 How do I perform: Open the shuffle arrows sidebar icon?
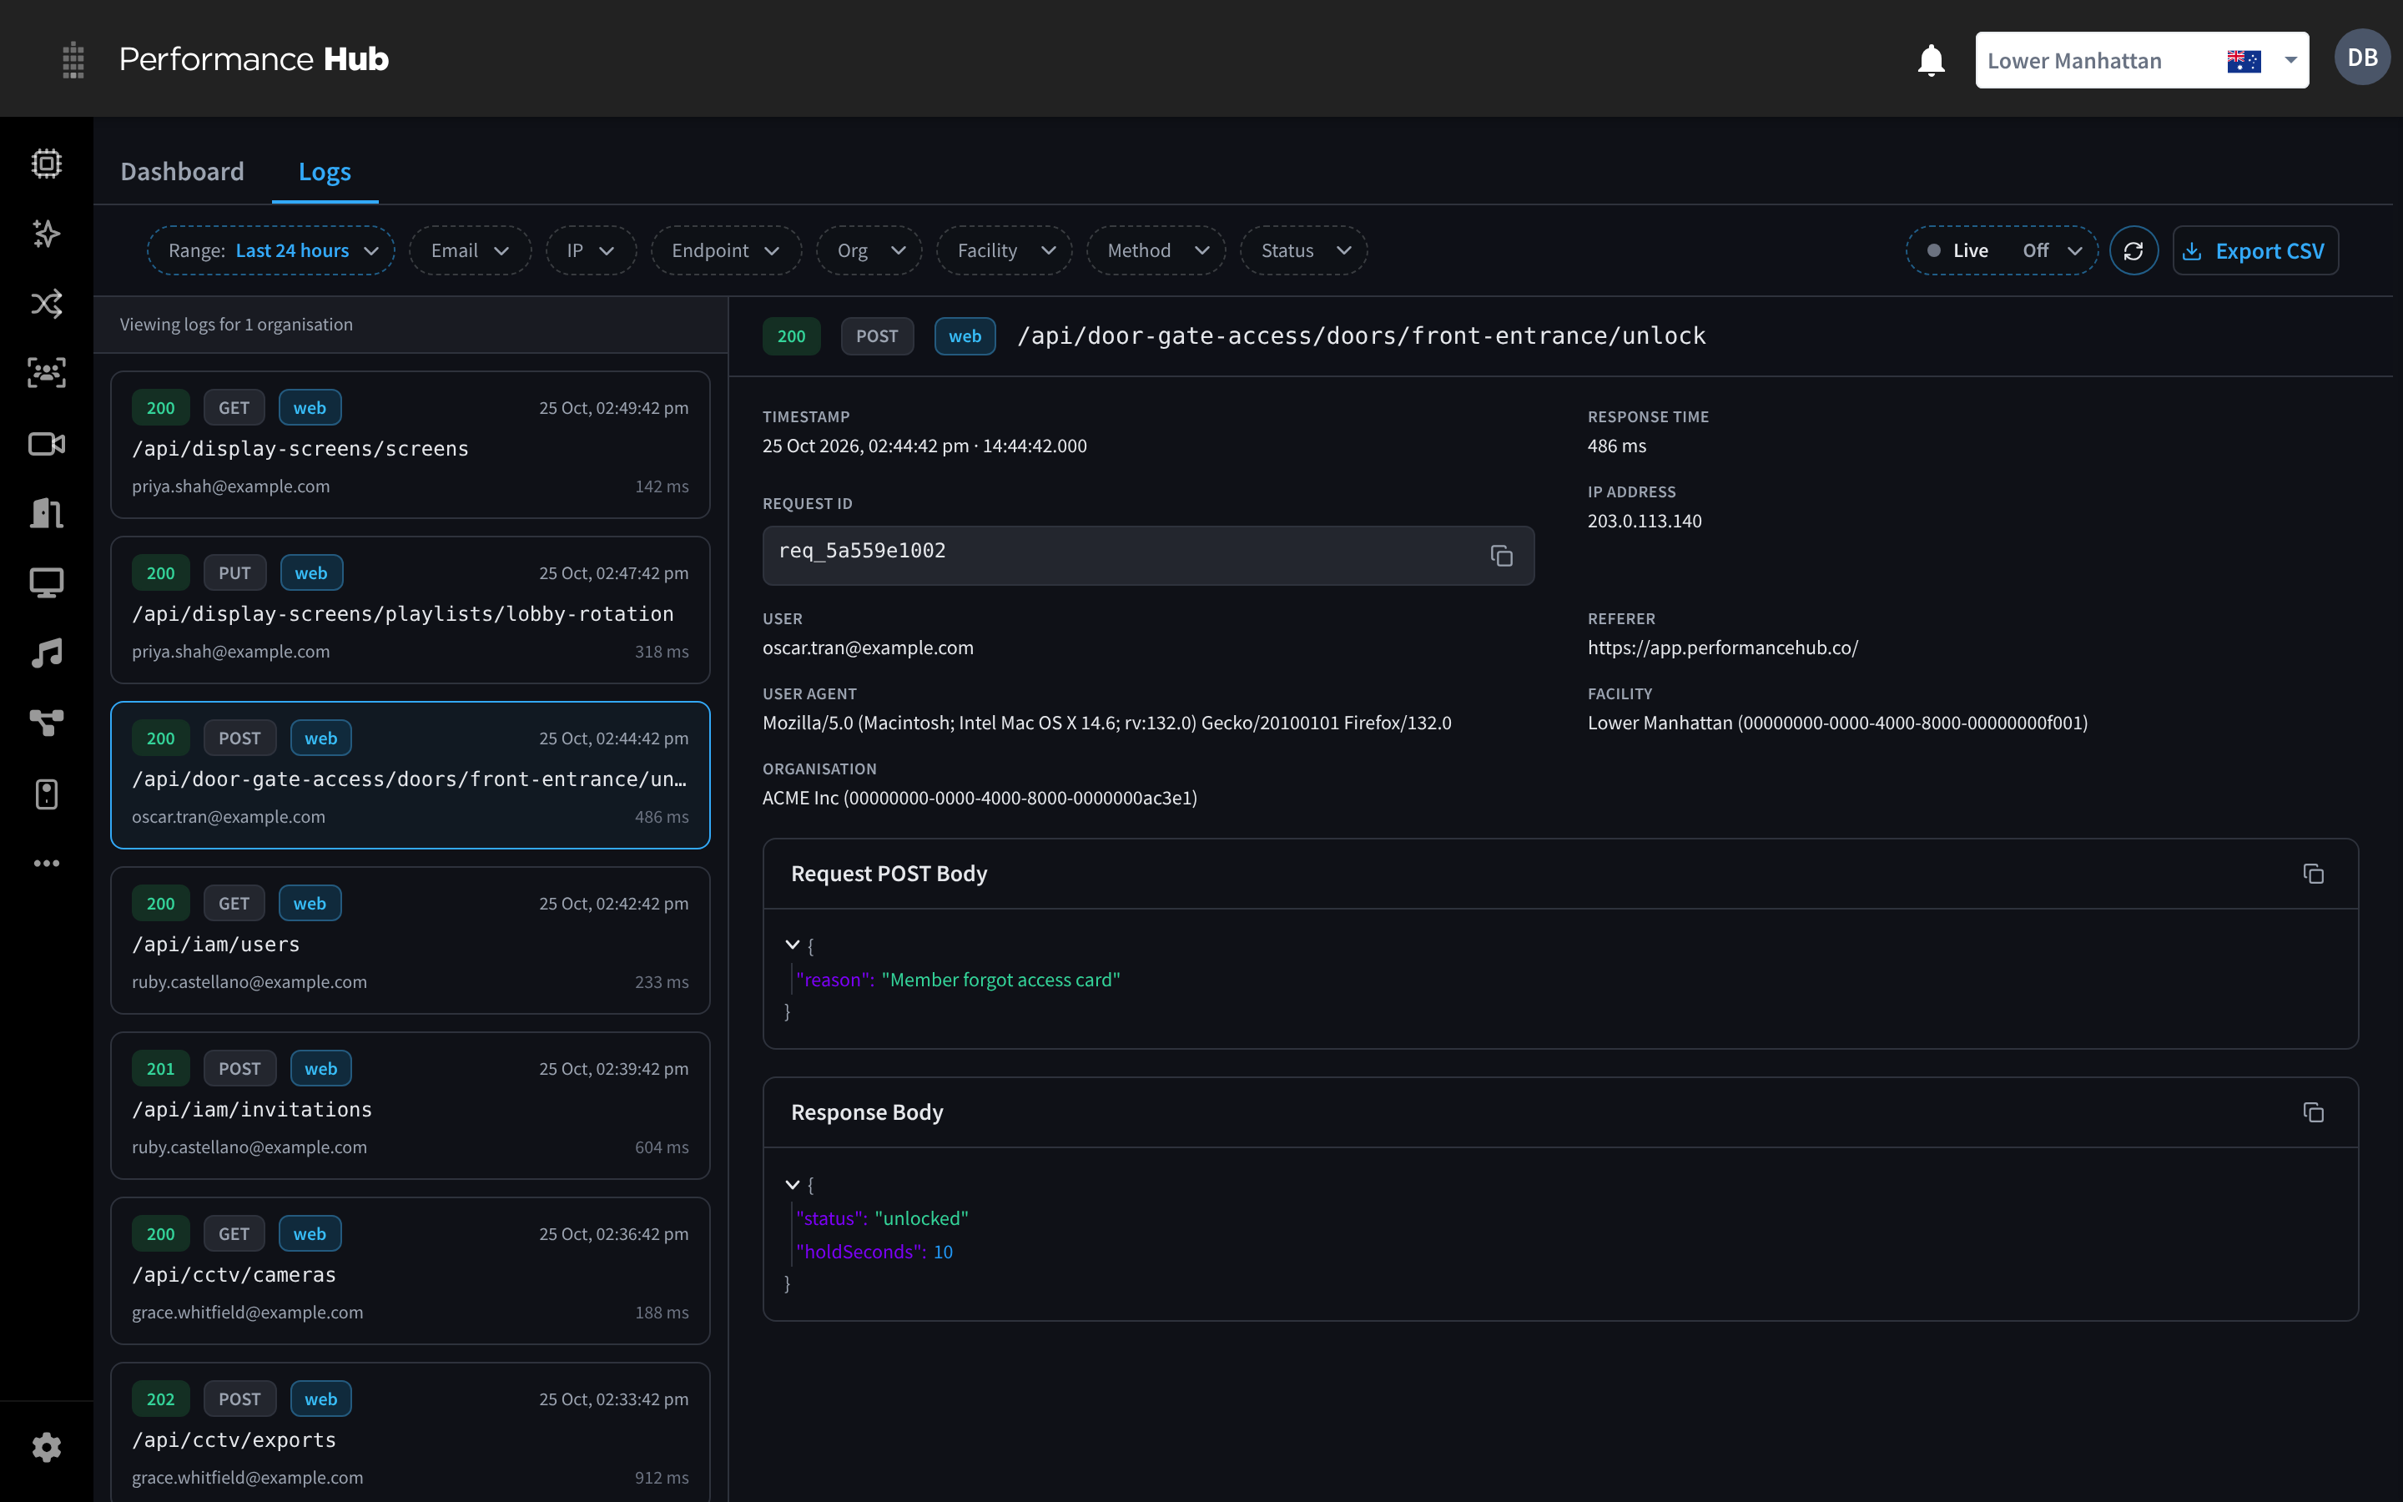(47, 303)
